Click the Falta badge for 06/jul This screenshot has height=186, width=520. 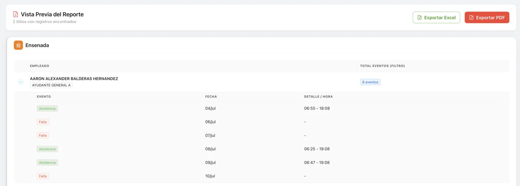(x=43, y=122)
